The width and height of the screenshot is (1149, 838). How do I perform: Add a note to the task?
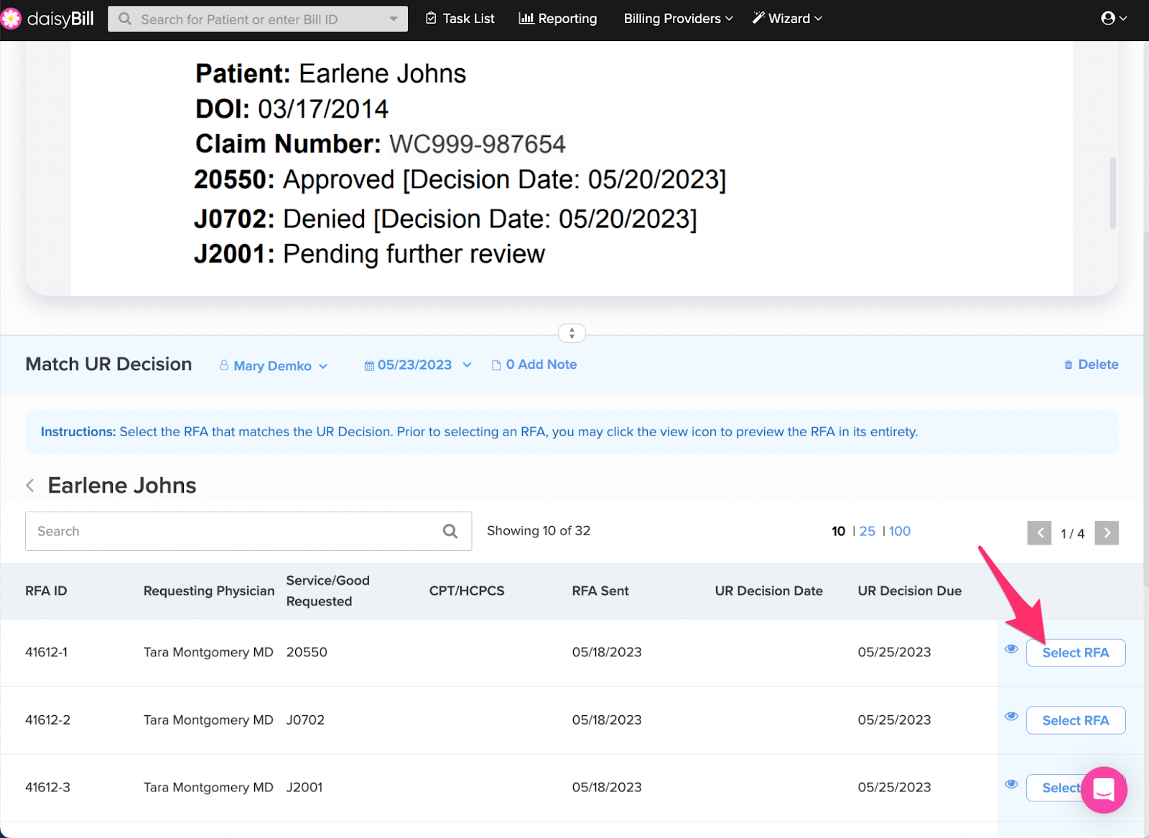(534, 364)
